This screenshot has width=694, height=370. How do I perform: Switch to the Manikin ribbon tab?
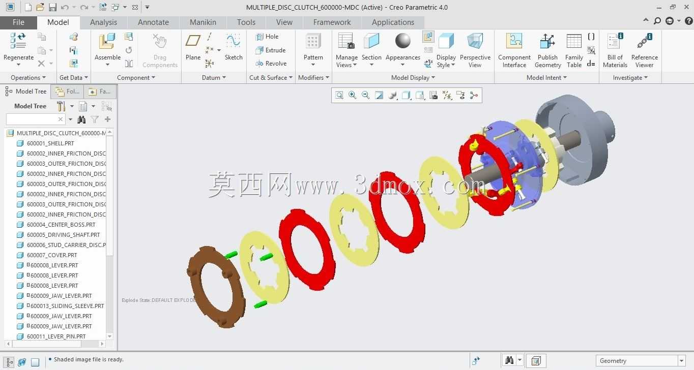[x=203, y=22]
